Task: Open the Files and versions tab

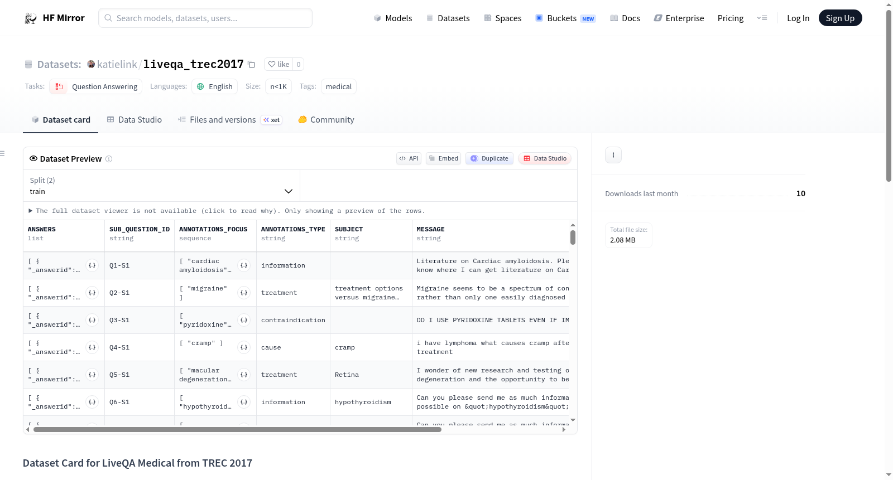Action: coord(230,120)
